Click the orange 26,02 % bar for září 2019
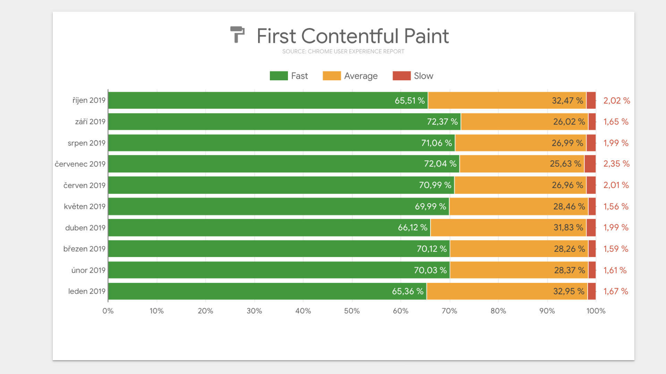Screen dimensions: 666x374 pyautogui.click(x=524, y=122)
